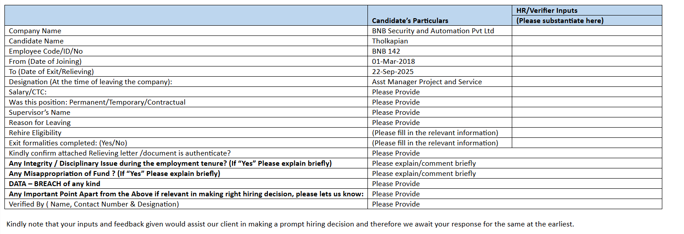
Task: Click 'Please Provide' for Reason for Leaving
Action: click(396, 123)
